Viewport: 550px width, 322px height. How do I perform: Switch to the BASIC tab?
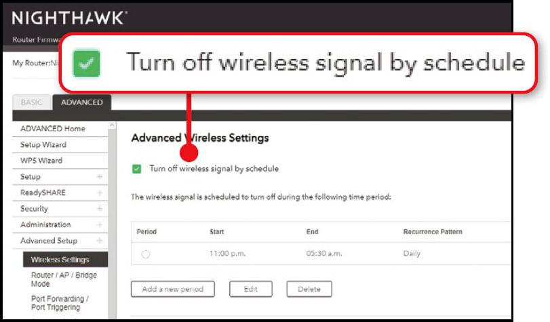(x=32, y=102)
